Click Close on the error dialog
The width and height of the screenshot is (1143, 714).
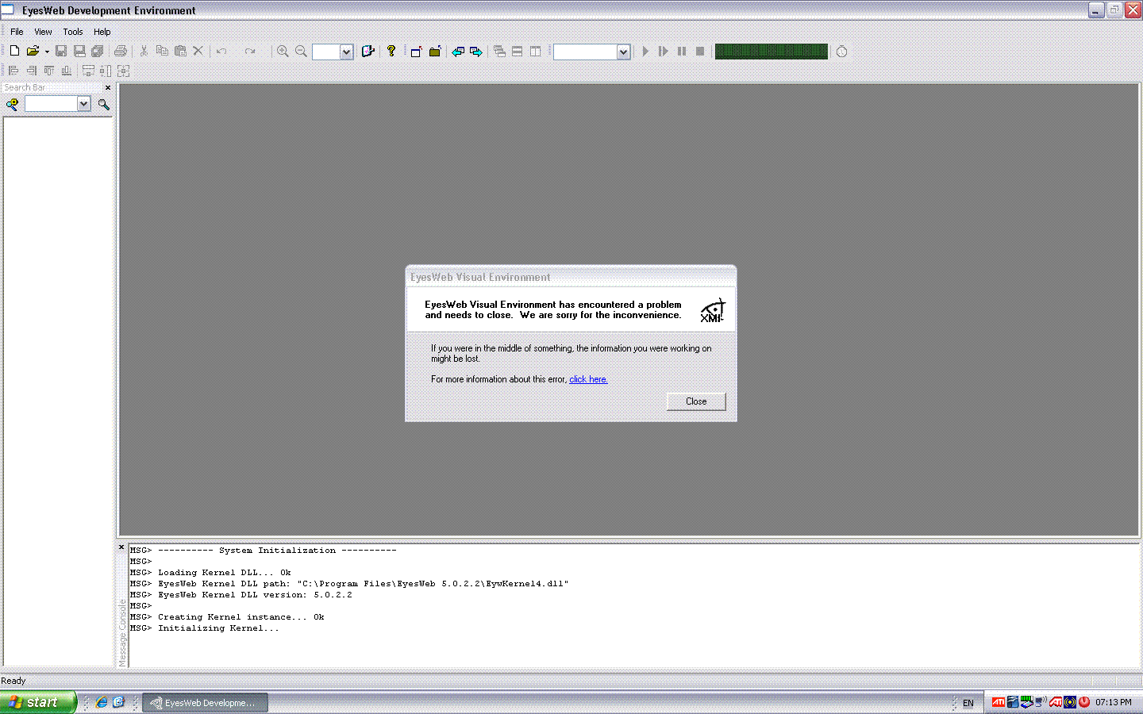coord(695,401)
